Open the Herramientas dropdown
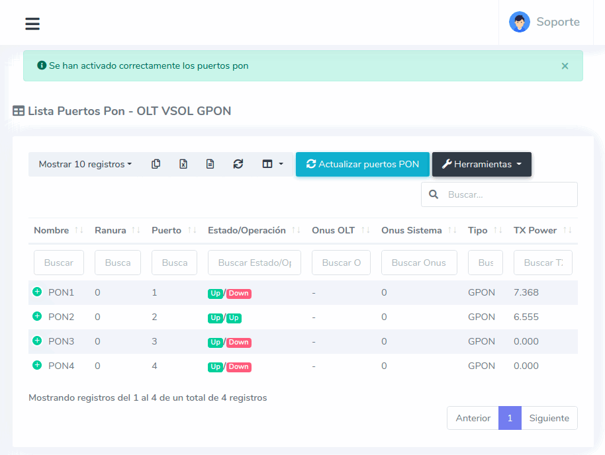Image resolution: width=605 pixels, height=455 pixels. (482, 164)
